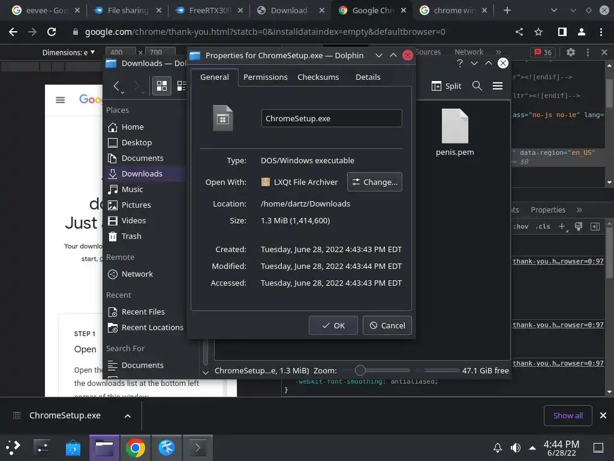614x461 pixels.
Task: Click the OK button in Properties dialog
Action: point(333,325)
